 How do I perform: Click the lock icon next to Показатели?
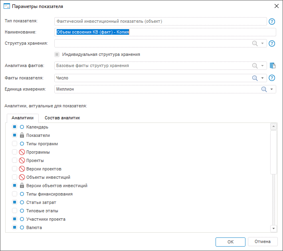pyautogui.click(x=22, y=135)
